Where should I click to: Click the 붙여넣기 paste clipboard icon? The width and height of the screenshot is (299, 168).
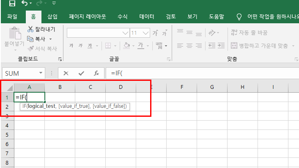tap(15, 33)
